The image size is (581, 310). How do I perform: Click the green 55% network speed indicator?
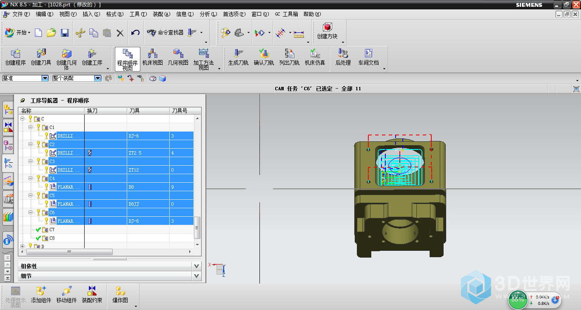(518, 299)
